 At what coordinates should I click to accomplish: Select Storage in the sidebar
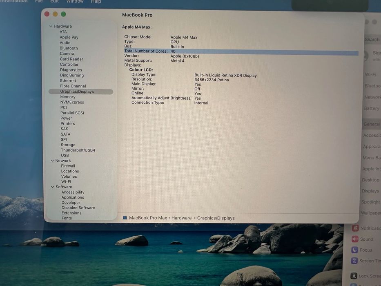click(68, 145)
